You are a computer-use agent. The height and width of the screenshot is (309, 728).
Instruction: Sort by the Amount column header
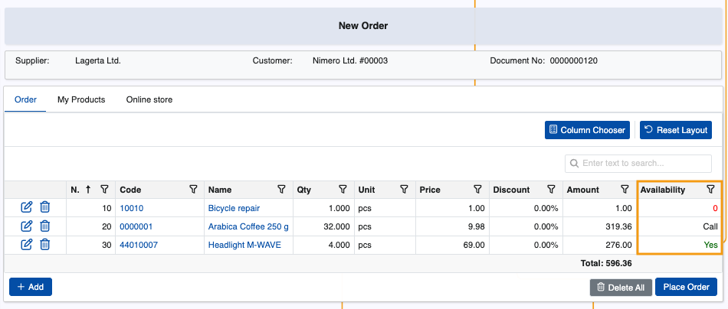[x=583, y=190]
